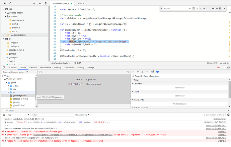This screenshot has height=147, width=231.
Task: Click the clear console icon
Action: tap(4, 115)
